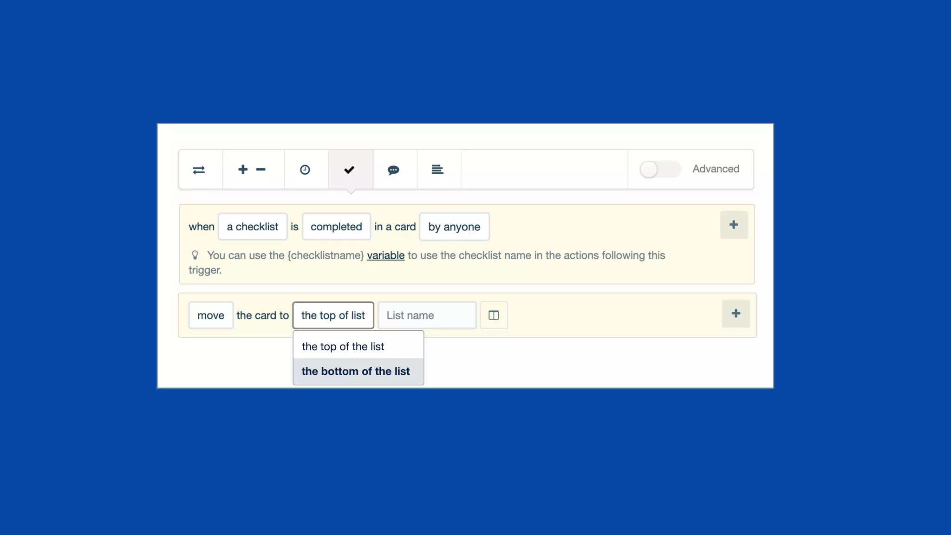Choose 'the top of the list' option
Image resolution: width=951 pixels, height=535 pixels.
(x=343, y=346)
